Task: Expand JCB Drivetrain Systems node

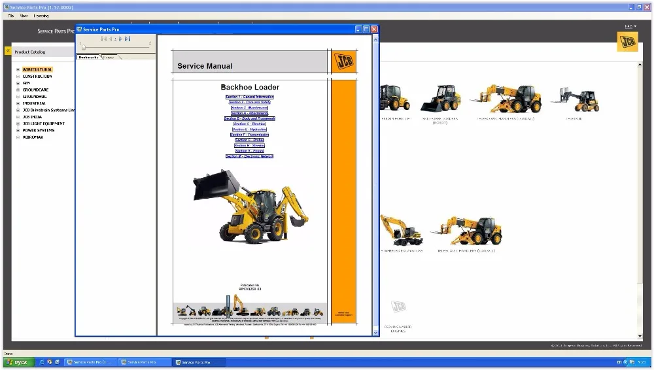Action: pos(18,110)
